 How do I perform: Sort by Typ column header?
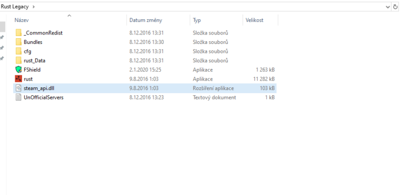(197, 20)
